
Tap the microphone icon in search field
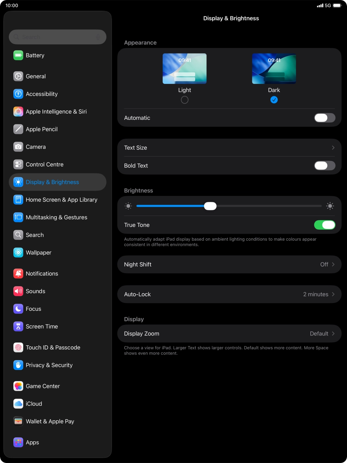tap(98, 37)
